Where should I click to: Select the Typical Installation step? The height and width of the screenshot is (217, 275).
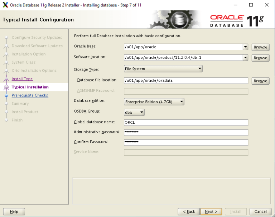tap(30, 87)
